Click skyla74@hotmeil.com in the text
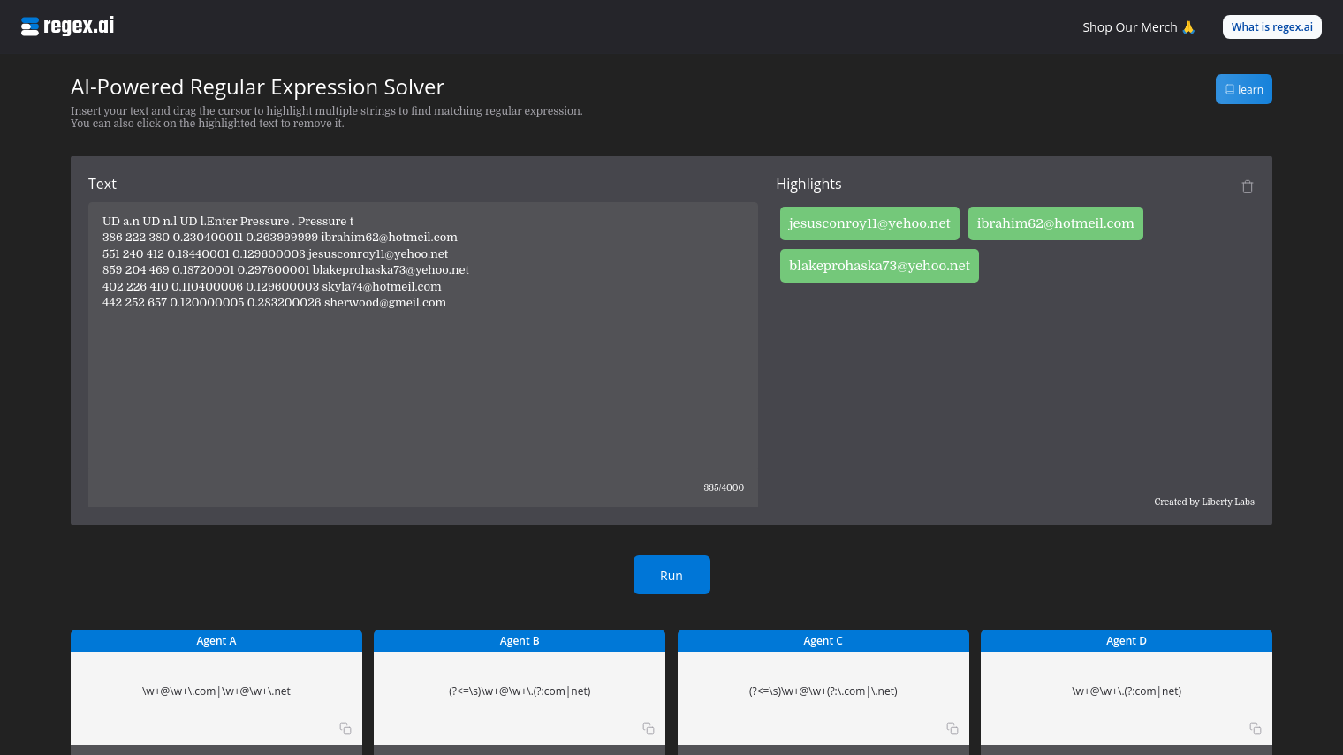This screenshot has height=755, width=1343. tap(382, 286)
